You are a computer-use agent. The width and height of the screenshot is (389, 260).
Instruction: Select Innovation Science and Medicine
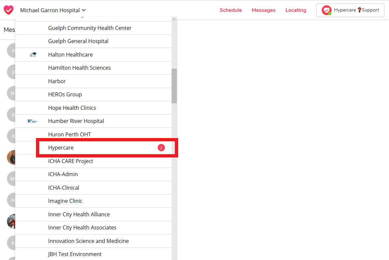click(x=93, y=241)
